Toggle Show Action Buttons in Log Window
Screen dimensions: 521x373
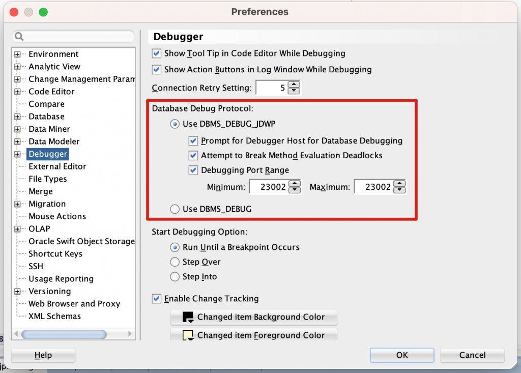click(157, 70)
